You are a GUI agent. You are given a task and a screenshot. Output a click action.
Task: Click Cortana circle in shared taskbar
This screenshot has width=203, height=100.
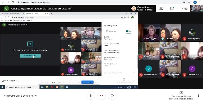42,87
